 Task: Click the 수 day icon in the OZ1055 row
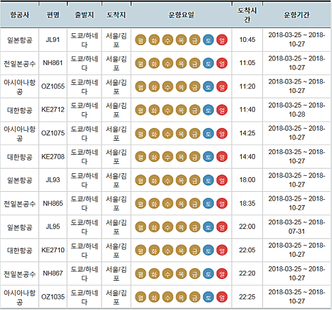tap(167, 87)
